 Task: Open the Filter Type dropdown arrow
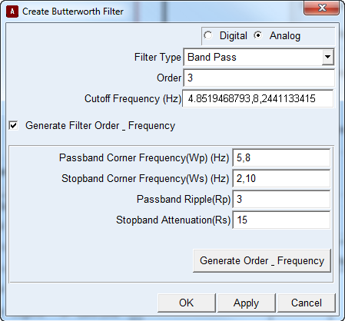(328, 57)
